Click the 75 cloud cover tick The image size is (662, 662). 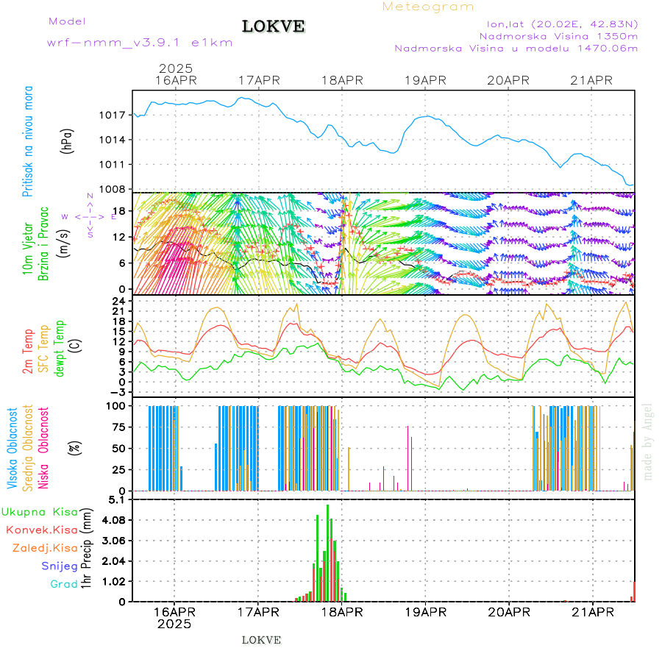pyautogui.click(x=119, y=427)
